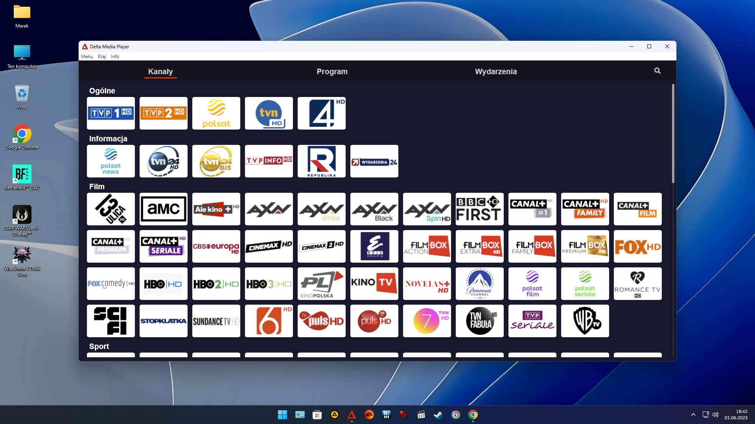The height and width of the screenshot is (424, 755).
Task: Open the Cinemax 2 HD channel
Action: coord(322,246)
